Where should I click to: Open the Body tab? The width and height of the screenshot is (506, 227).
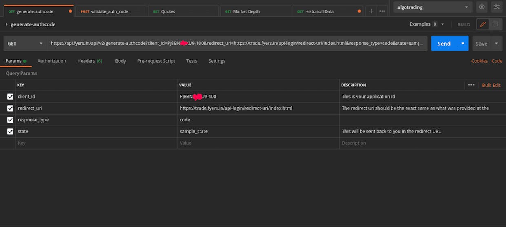coord(120,61)
